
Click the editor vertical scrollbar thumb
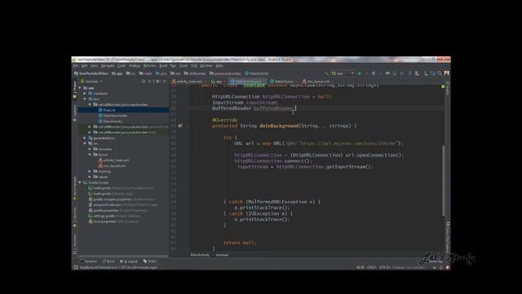click(x=444, y=180)
